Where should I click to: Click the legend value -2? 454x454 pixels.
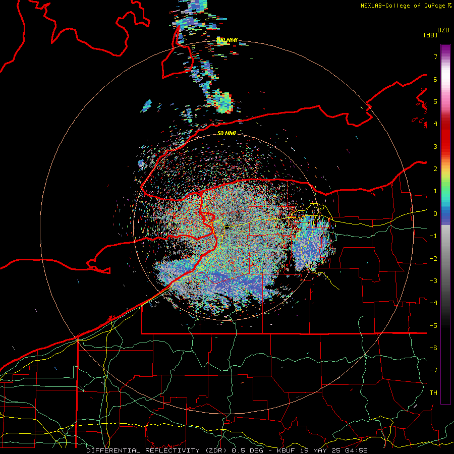(x=433, y=259)
